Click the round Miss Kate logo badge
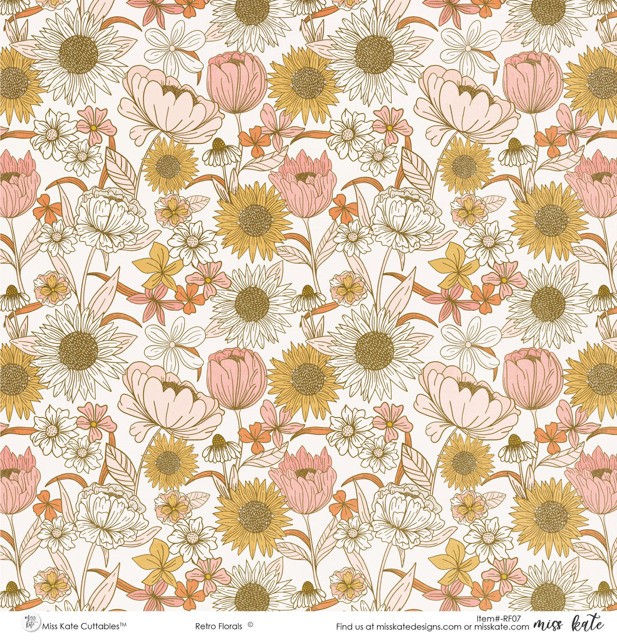 pyautogui.click(x=29, y=623)
